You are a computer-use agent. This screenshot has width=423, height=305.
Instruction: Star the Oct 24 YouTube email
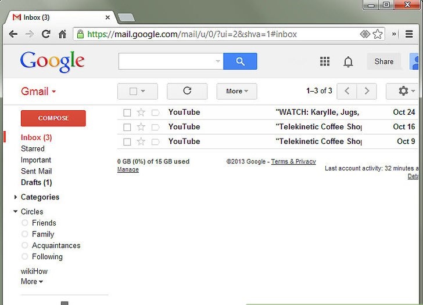(x=141, y=112)
